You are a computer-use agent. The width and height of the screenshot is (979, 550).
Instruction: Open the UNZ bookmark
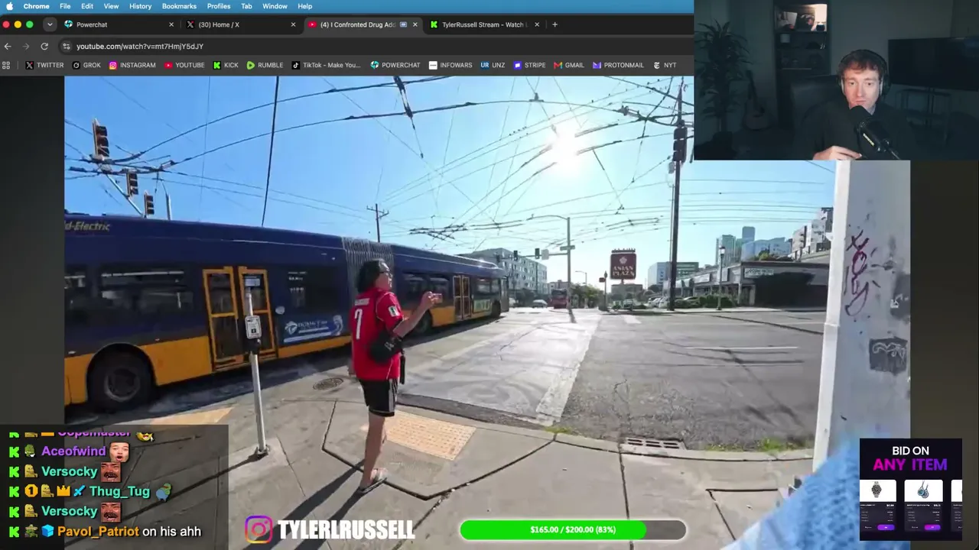coord(493,65)
